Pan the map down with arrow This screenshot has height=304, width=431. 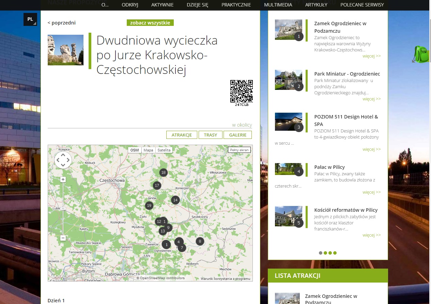(63, 165)
